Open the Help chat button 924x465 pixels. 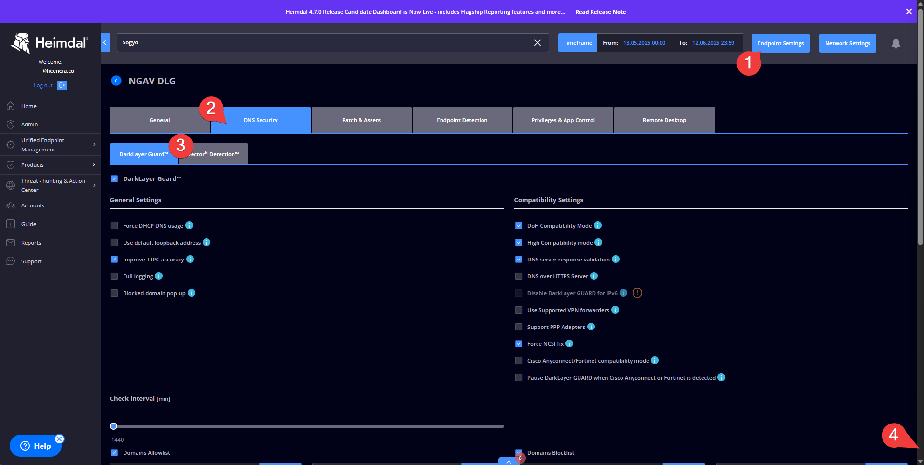click(36, 446)
